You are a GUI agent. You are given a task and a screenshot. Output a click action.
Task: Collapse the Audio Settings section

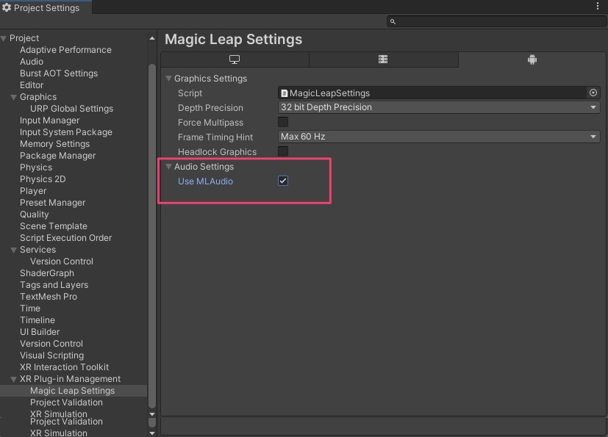168,167
